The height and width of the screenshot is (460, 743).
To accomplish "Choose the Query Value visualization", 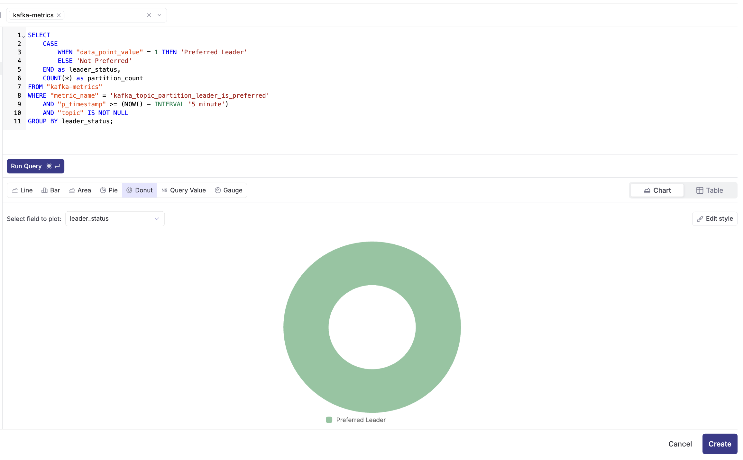I will [x=184, y=190].
